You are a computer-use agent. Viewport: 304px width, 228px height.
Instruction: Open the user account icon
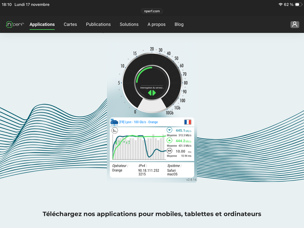[295, 24]
